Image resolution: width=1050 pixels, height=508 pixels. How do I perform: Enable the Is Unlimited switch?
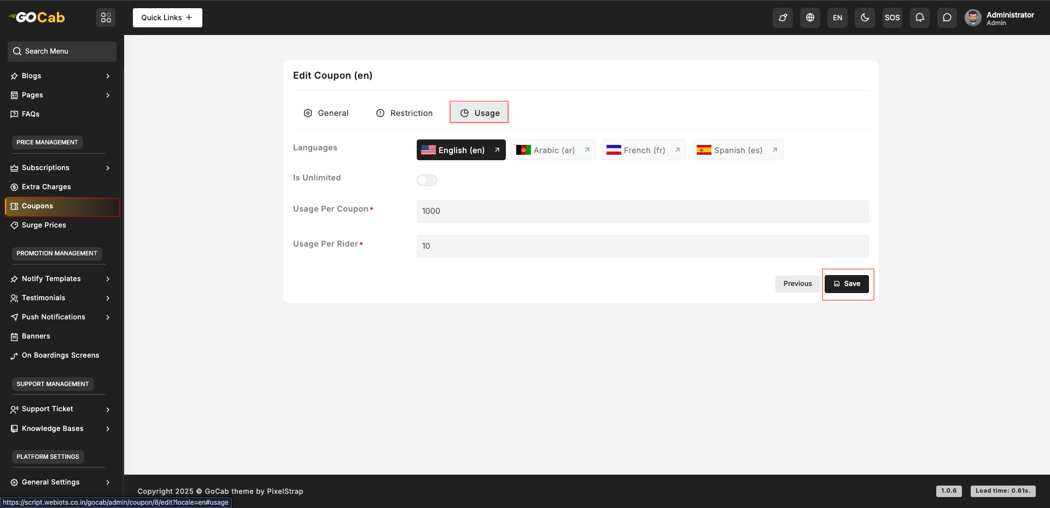click(x=427, y=180)
